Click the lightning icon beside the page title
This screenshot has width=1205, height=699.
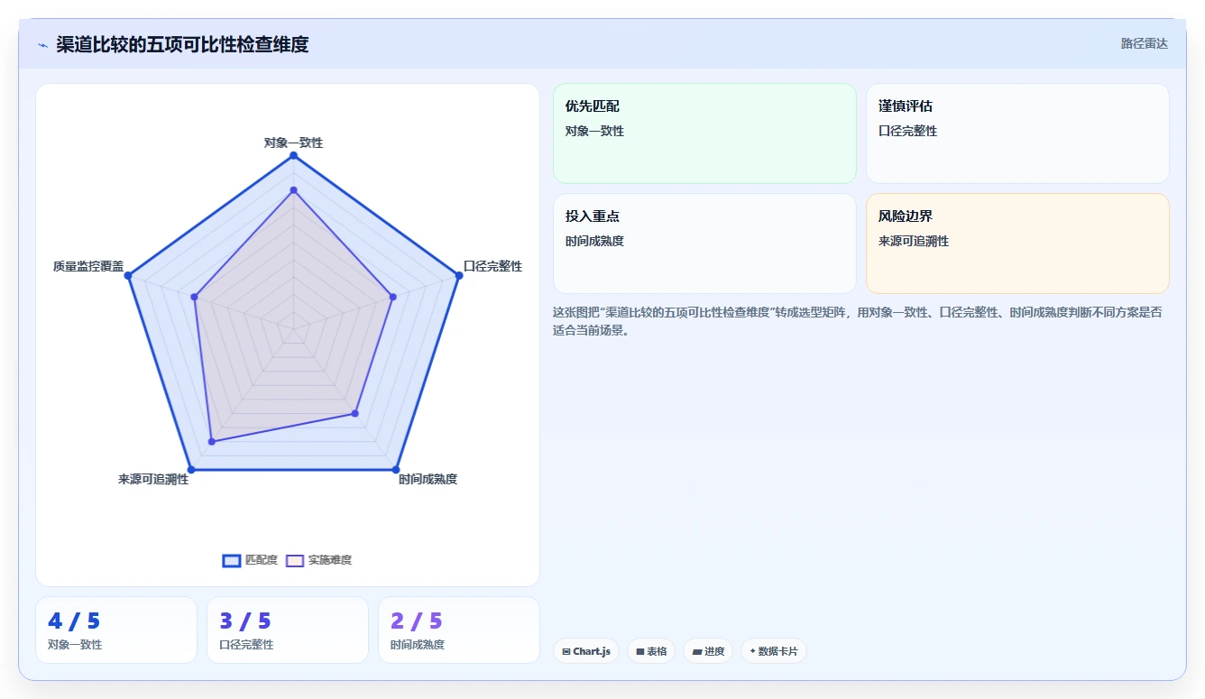pos(42,45)
